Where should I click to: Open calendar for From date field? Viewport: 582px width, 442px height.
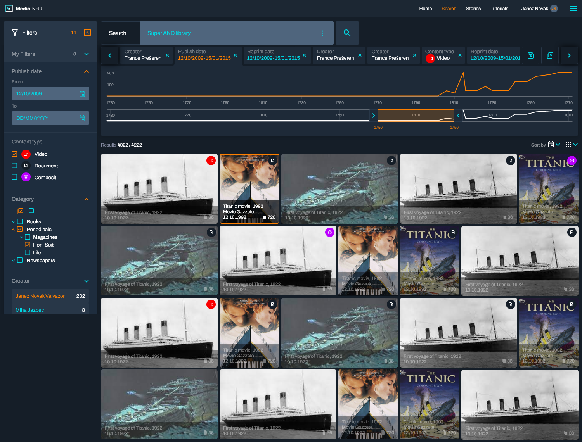tap(82, 94)
